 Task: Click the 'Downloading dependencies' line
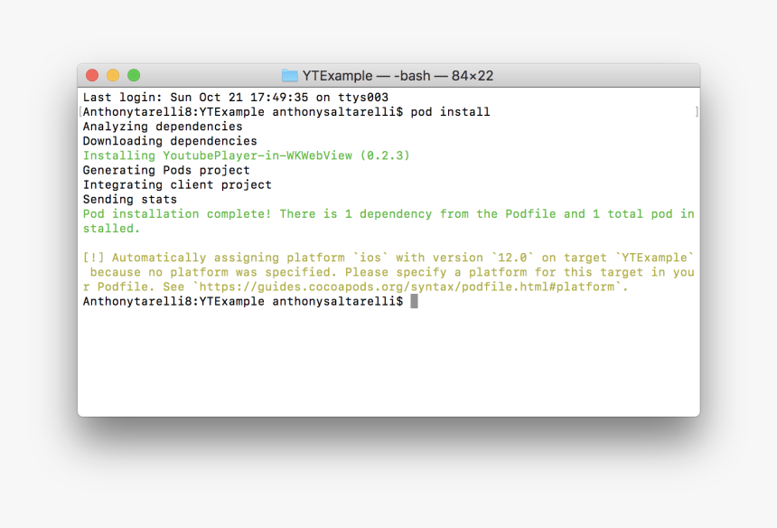170,141
